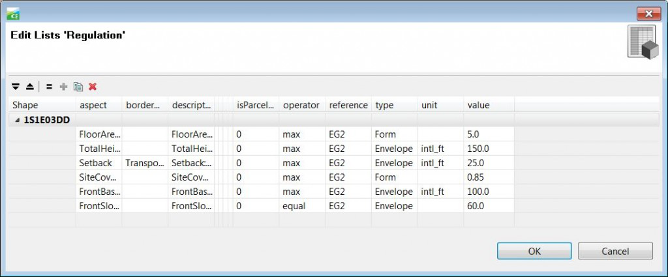This screenshot has height=277, width=668.
Task: Click the Envelope type in the TotalHei row
Action: (394, 149)
